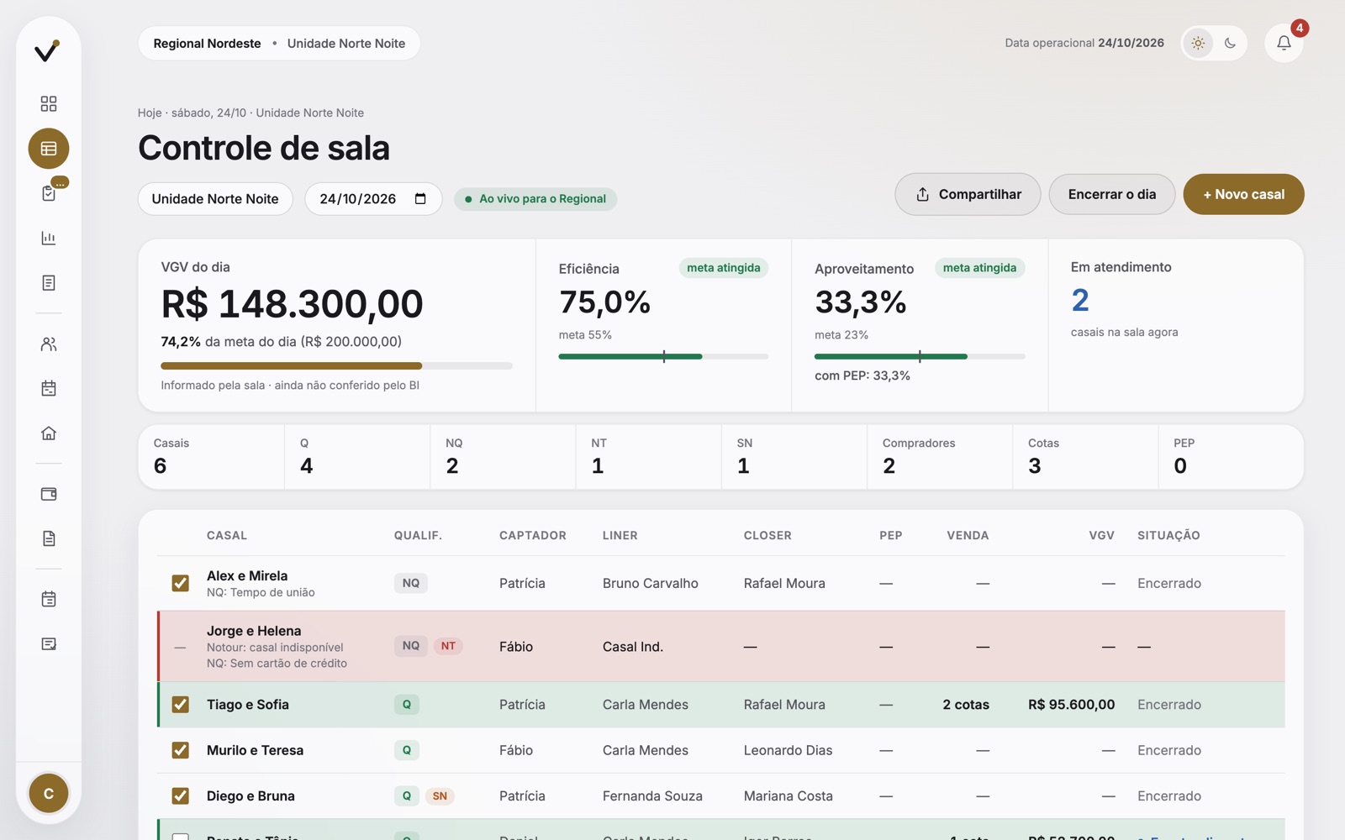Screen dimensions: 1345x840
Task: Click Ao vivo para o Regional badge
Action: [535, 199]
